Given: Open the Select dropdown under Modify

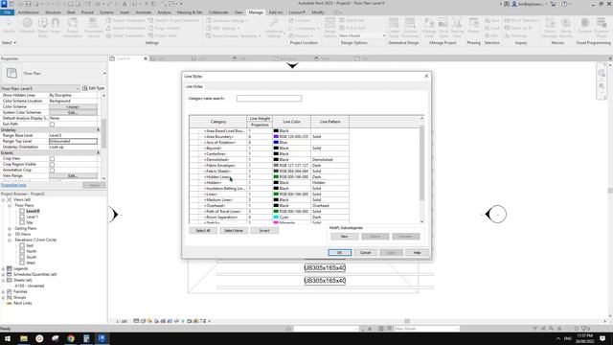Looking at the screenshot, I should pos(9,42).
